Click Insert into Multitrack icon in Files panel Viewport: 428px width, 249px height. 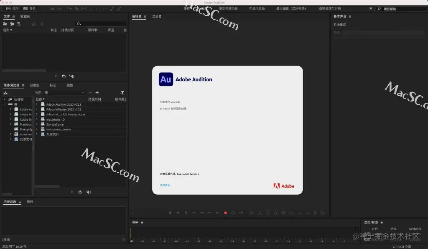34,24
